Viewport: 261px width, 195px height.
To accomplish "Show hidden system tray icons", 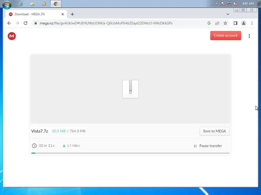I will pyautogui.click(x=217, y=4).
